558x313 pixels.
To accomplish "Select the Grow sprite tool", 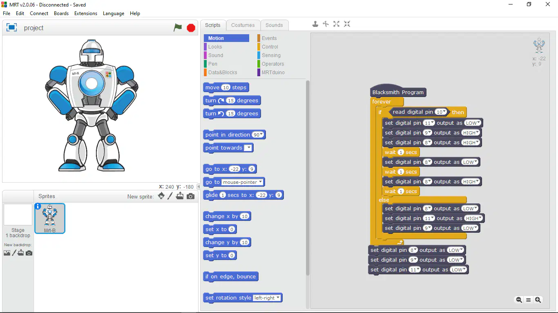I will pos(337,24).
